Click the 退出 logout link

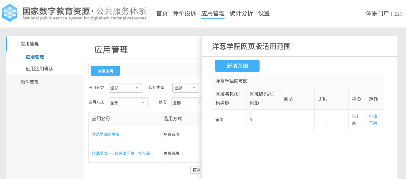click(x=398, y=14)
